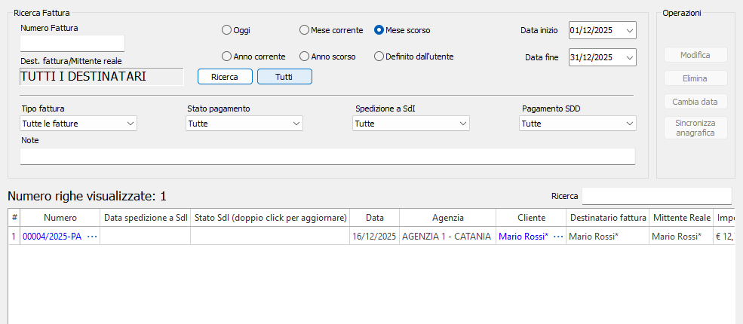Choose the Anno scorso radio option

point(304,57)
